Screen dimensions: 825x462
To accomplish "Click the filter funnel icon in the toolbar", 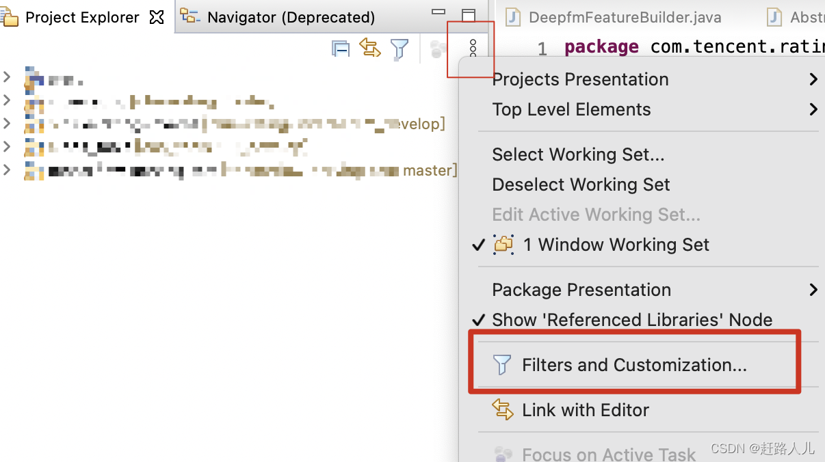I will click(x=400, y=49).
